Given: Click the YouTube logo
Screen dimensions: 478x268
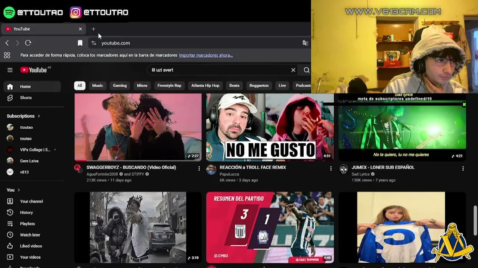Looking at the screenshot, I should point(34,70).
